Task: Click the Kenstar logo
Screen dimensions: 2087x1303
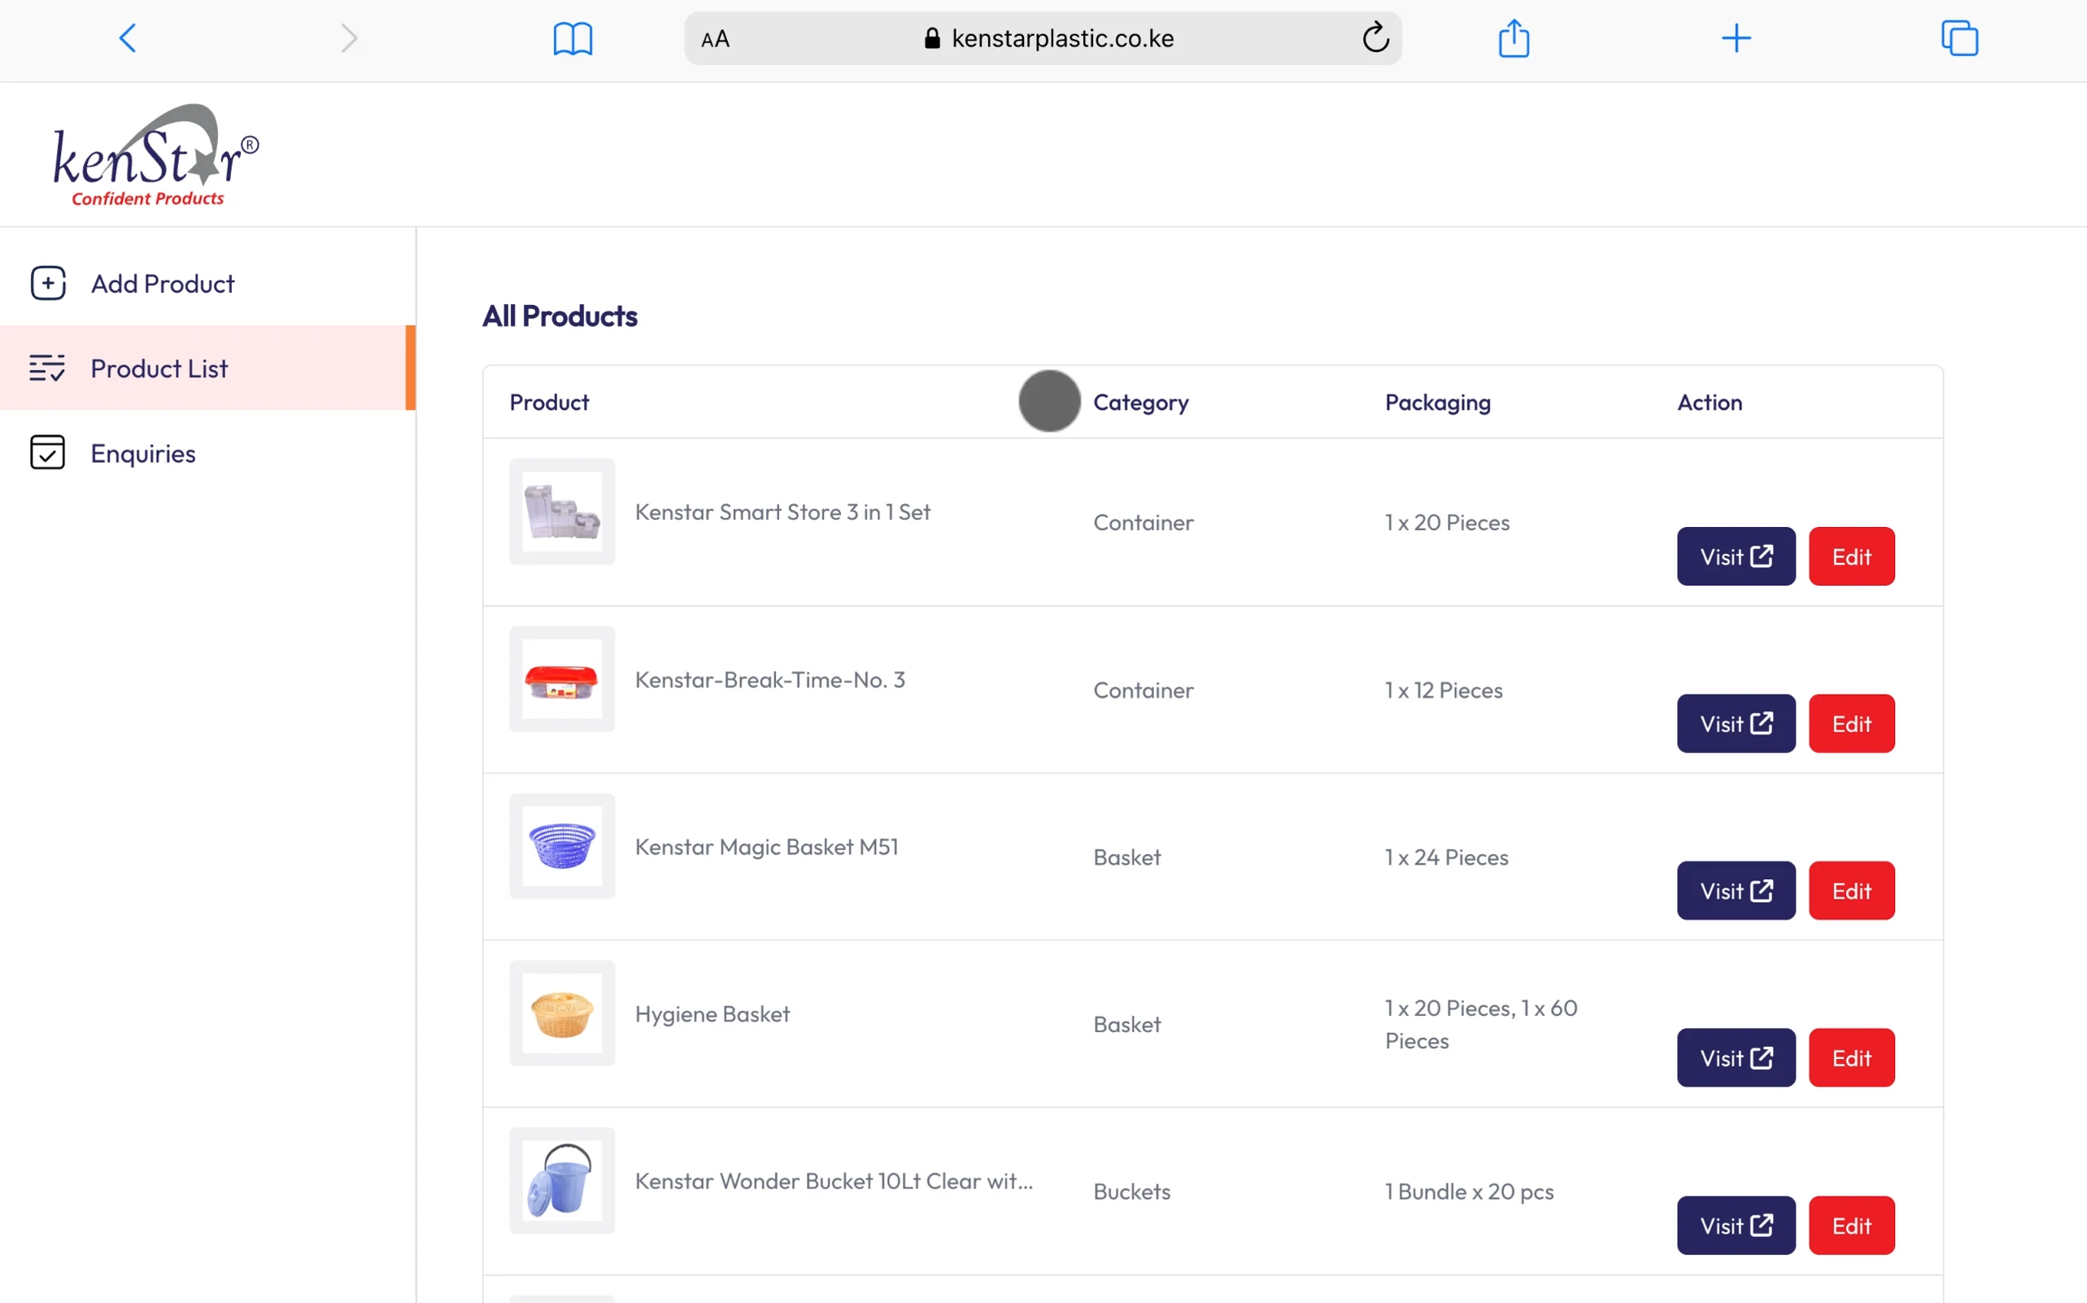Action: point(155,155)
